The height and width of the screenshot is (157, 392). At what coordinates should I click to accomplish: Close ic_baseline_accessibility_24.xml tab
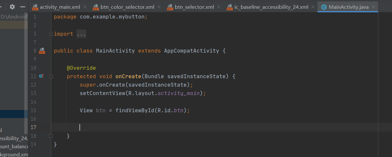(x=313, y=7)
